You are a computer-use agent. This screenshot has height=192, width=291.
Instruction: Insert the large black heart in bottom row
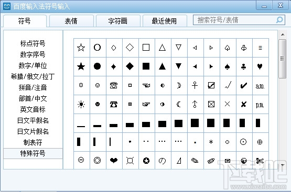coord(114,161)
